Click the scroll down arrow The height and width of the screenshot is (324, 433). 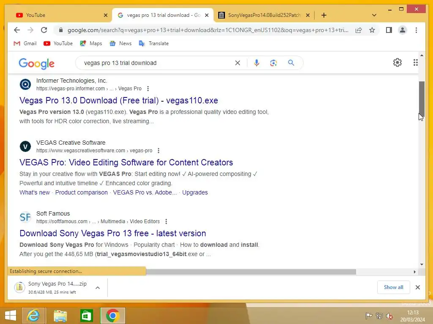point(422,265)
